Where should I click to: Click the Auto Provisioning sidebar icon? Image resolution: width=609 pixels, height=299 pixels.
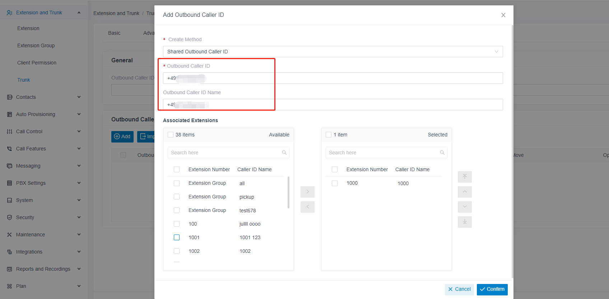tap(10, 114)
